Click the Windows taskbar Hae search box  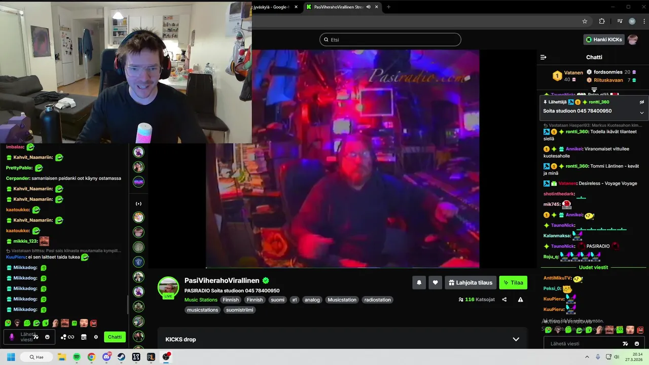coord(36,357)
